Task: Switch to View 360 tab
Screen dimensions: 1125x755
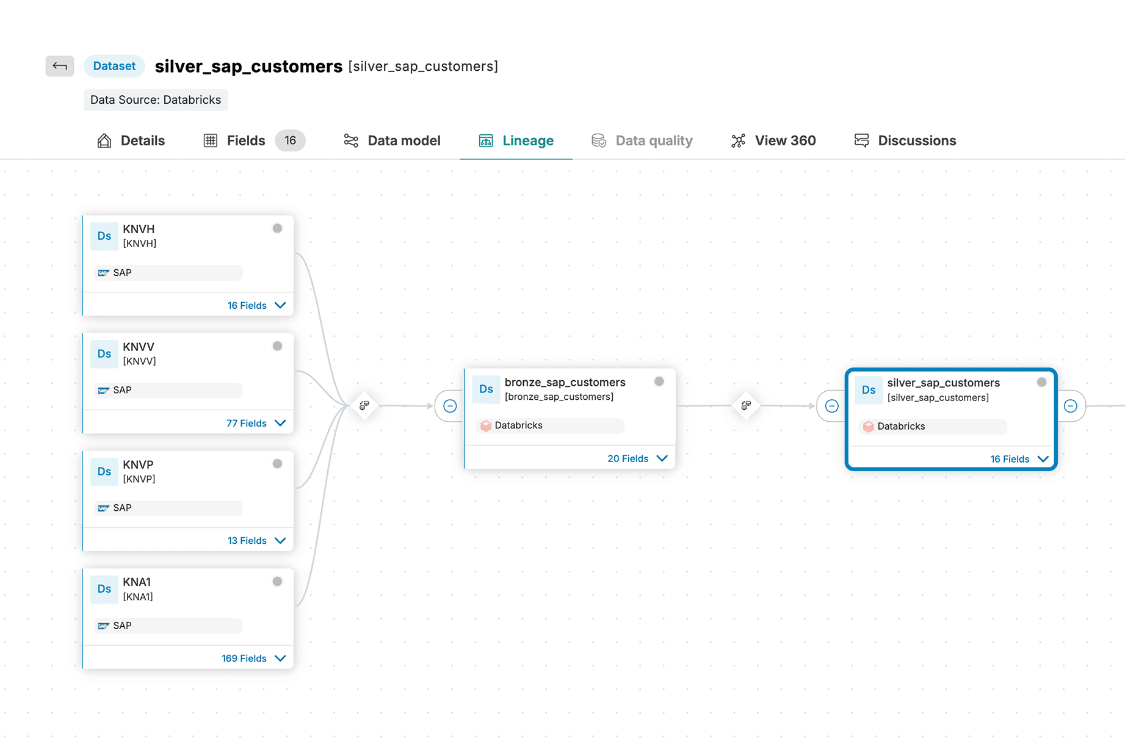Action: click(x=773, y=140)
